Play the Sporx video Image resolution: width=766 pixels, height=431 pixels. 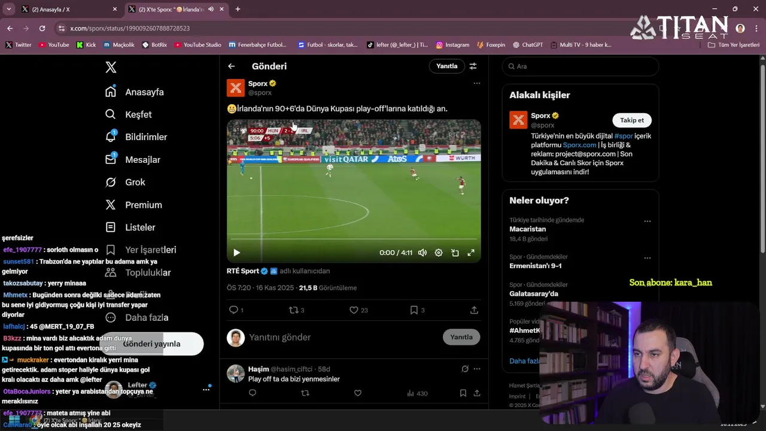pos(236,253)
